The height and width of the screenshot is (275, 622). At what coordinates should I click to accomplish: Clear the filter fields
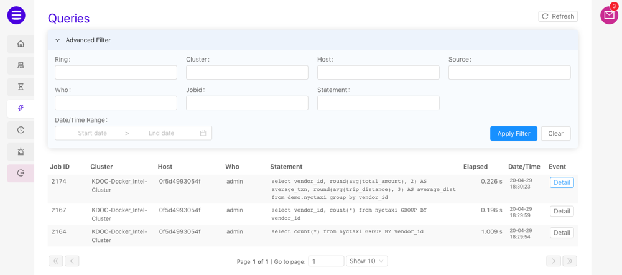coord(555,133)
